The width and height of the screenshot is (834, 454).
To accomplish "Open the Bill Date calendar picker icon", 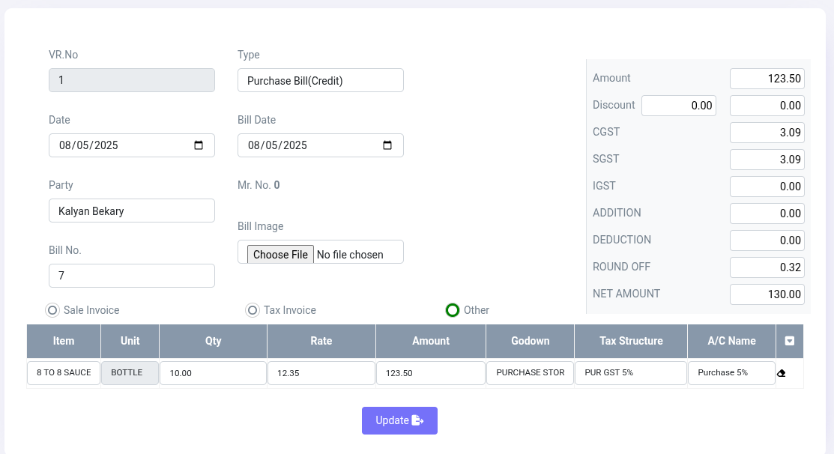I will (389, 145).
